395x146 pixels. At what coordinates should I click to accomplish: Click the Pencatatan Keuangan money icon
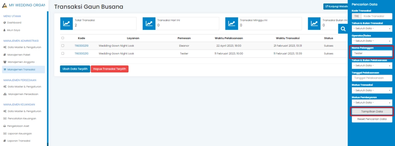[x=5, y=118]
